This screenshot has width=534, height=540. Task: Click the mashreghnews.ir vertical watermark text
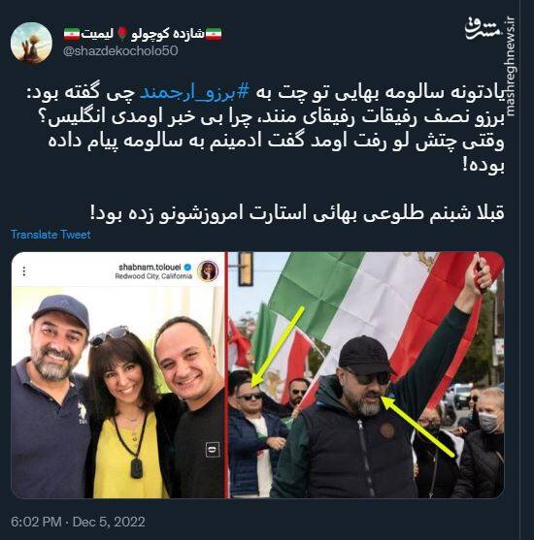click(x=511, y=67)
